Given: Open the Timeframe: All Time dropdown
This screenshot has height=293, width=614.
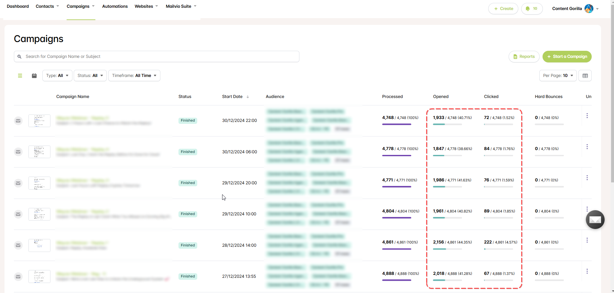Looking at the screenshot, I should pyautogui.click(x=134, y=76).
